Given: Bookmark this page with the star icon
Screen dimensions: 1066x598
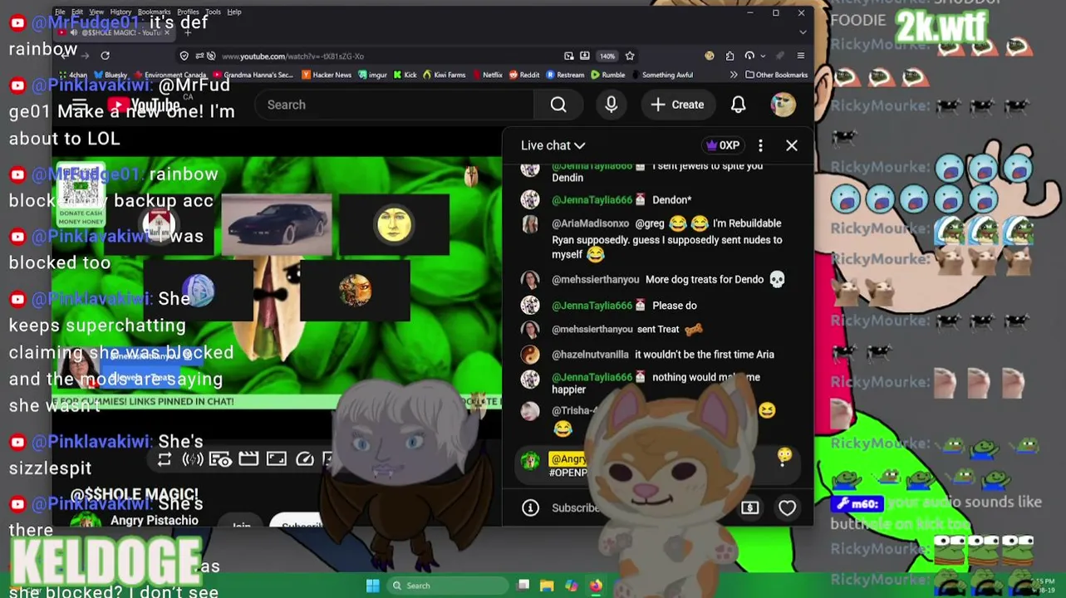Looking at the screenshot, I should click(630, 56).
